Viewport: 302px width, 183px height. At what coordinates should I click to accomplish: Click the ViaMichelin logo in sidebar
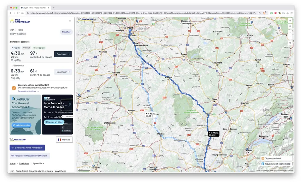20,21
